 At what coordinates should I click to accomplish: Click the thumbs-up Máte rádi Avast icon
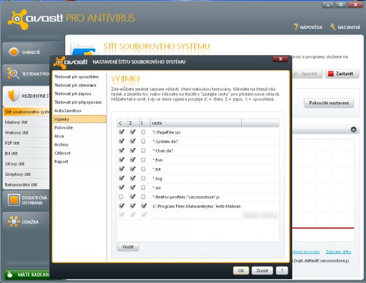[x=10, y=274]
